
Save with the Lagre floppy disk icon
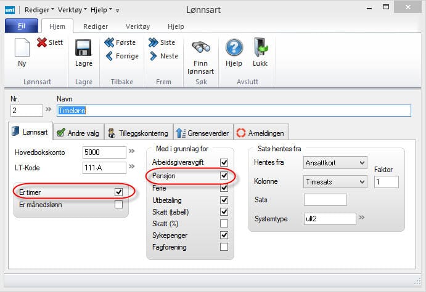83,48
